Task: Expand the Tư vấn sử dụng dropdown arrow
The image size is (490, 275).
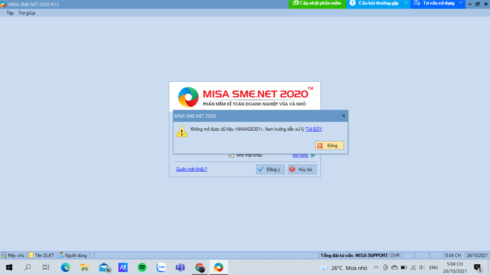Action: coord(461,3)
